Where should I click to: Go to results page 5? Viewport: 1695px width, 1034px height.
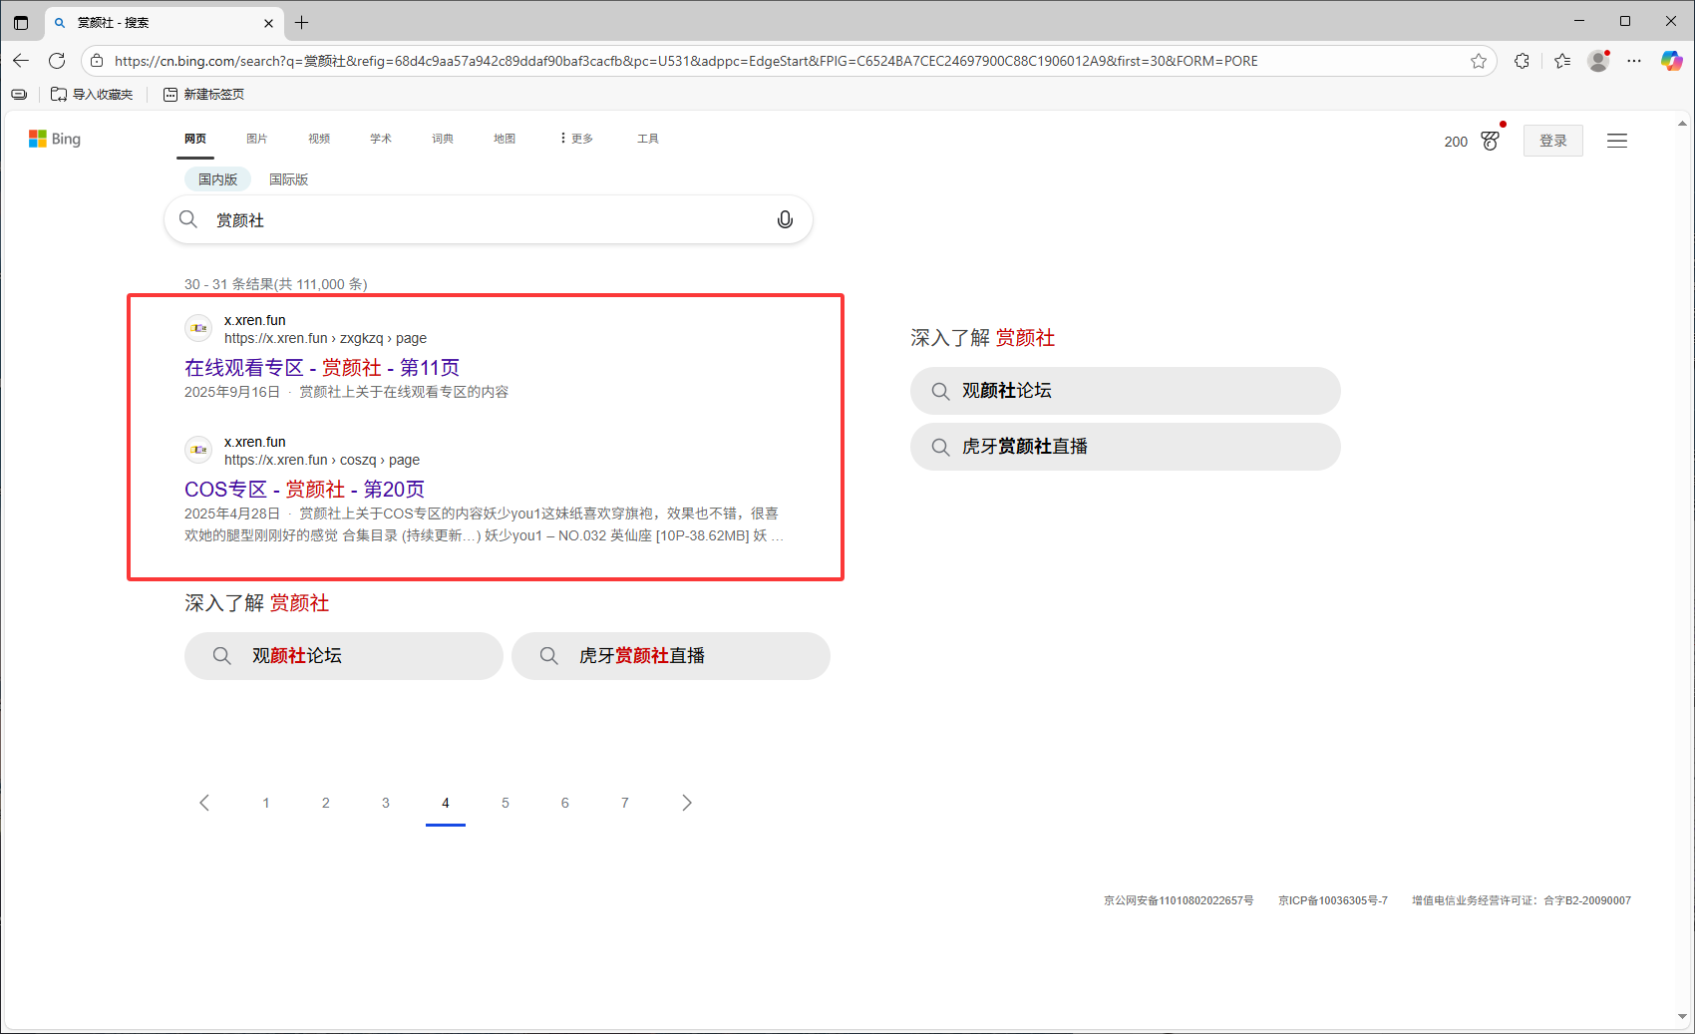[x=506, y=803]
